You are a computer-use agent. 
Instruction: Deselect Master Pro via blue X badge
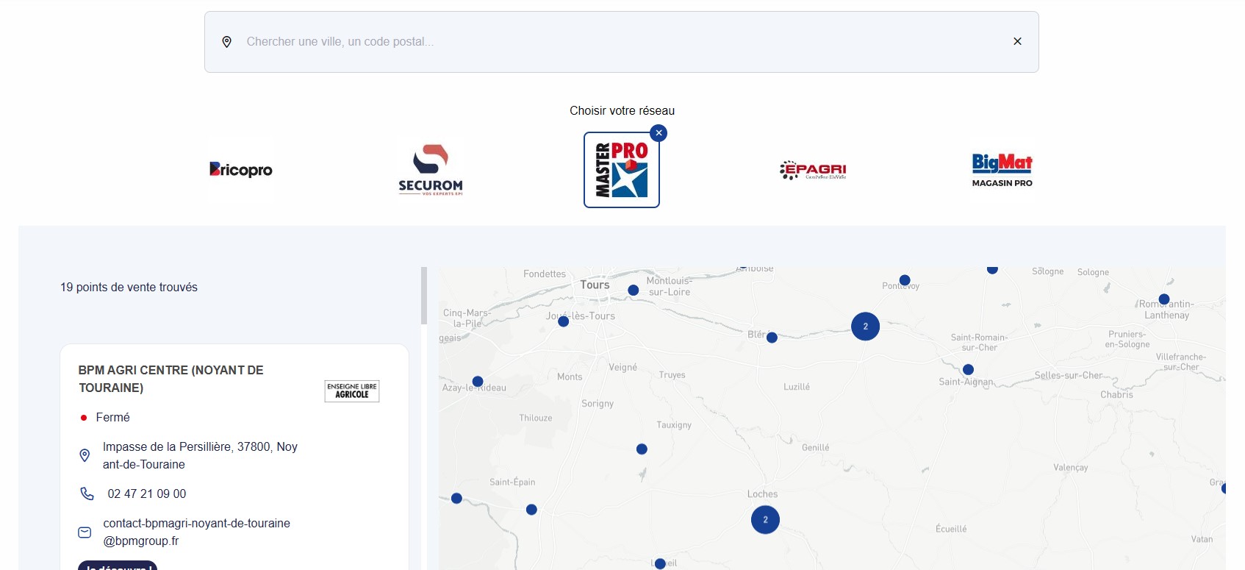point(659,133)
